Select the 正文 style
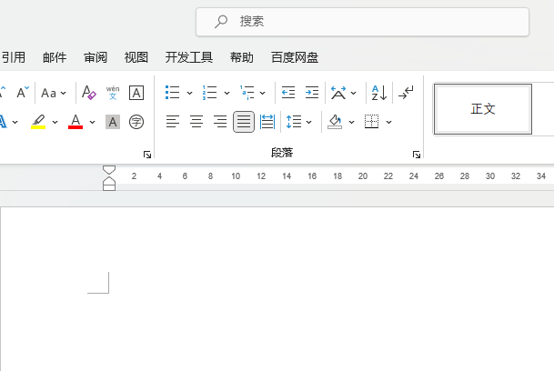554x371 pixels. (483, 109)
